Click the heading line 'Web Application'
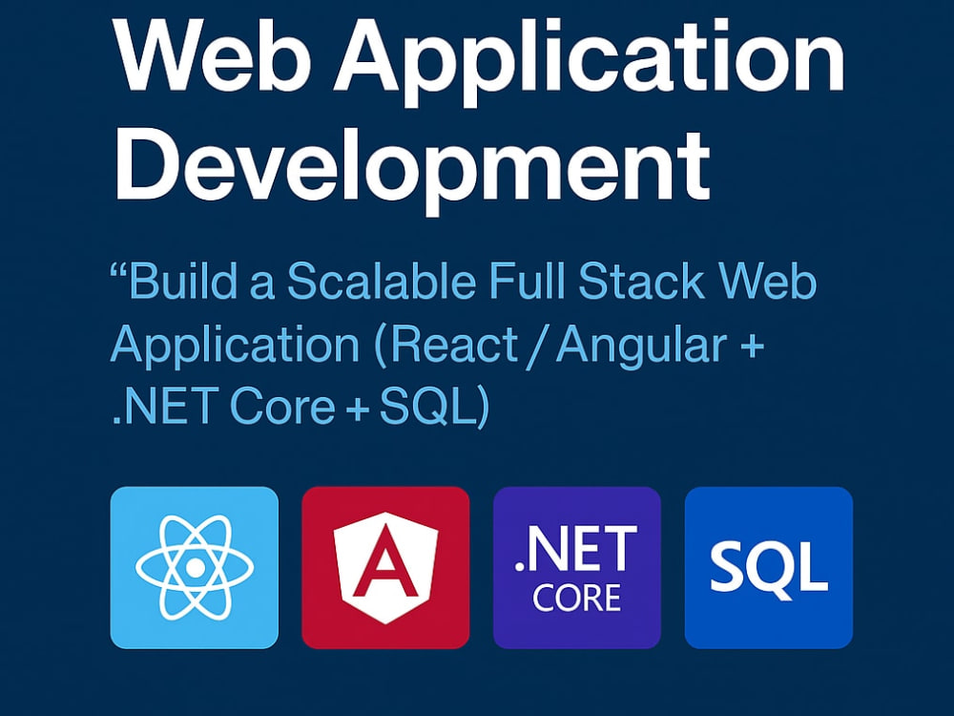This screenshot has height=716, width=954. pyautogui.click(x=480, y=63)
